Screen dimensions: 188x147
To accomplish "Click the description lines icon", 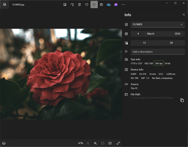I will pos(126,52).
